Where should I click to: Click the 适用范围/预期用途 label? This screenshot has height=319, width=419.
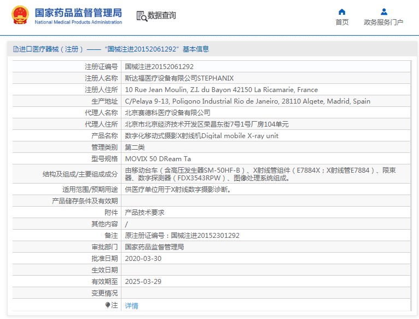(90, 190)
